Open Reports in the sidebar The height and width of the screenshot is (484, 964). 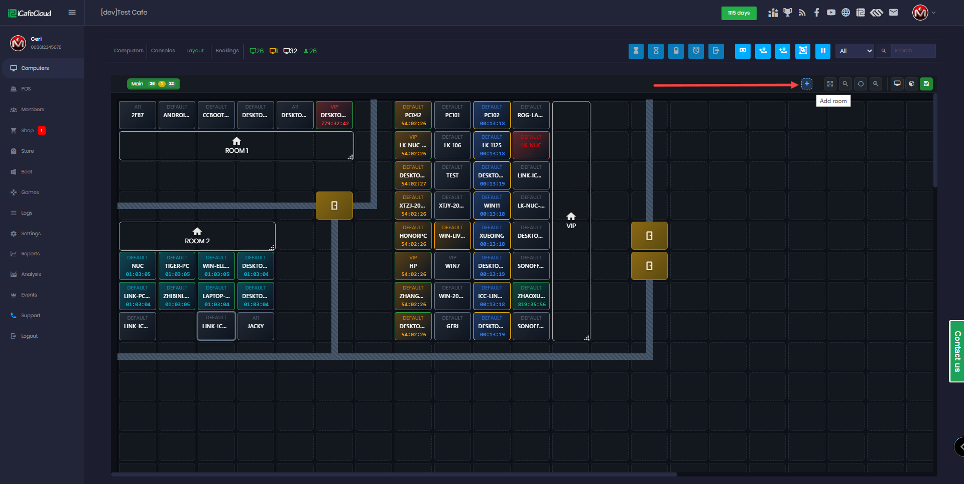30,254
